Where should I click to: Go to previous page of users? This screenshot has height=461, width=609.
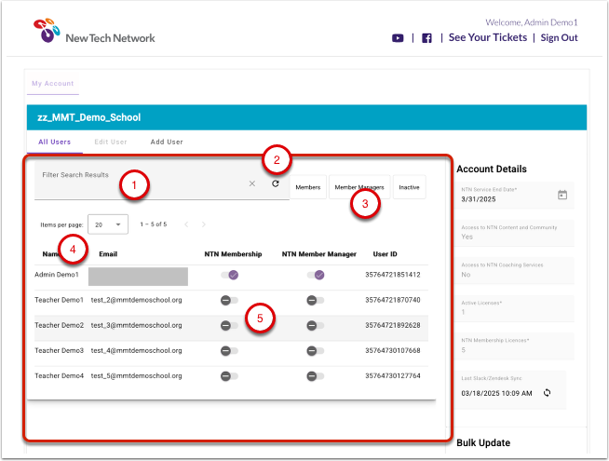[185, 224]
